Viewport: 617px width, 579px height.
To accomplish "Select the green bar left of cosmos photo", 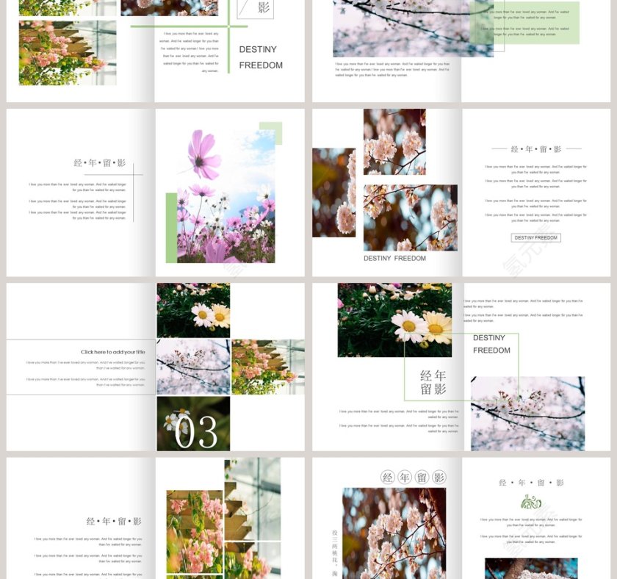I will pos(170,228).
